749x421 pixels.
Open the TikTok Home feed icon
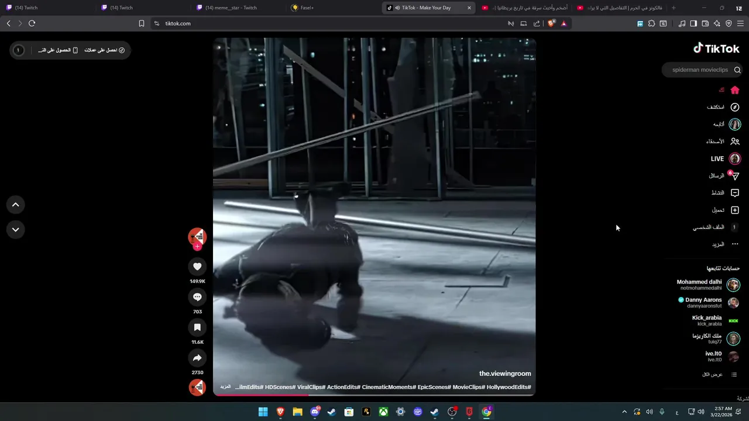click(x=735, y=90)
